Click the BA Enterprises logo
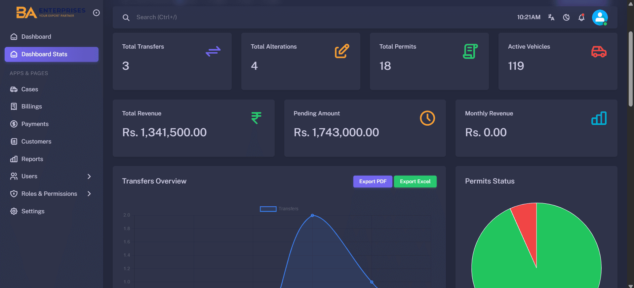The image size is (634, 288). pos(51,13)
